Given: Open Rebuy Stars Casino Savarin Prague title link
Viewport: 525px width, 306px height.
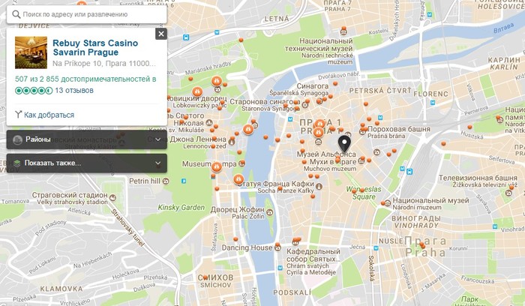Looking at the screenshot, I should coord(95,47).
